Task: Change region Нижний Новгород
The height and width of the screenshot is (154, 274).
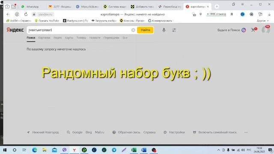Action: pos(43,132)
